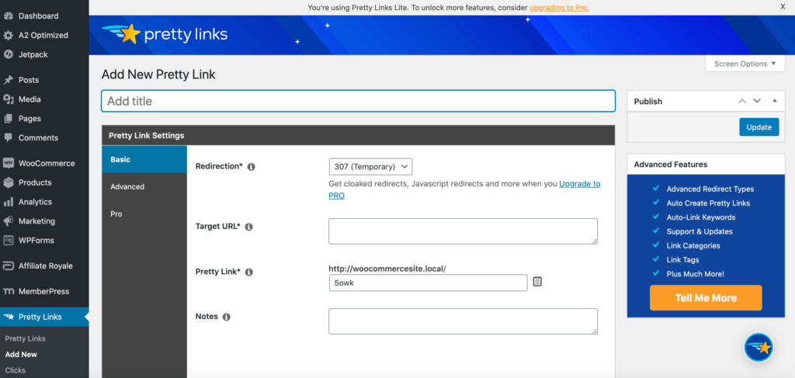Click the Link Categories feature text
The width and height of the screenshot is (795, 378).
(693, 246)
